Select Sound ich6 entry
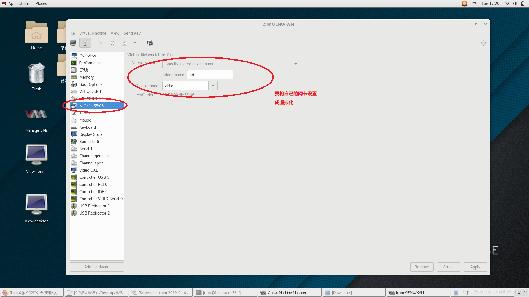The height and width of the screenshot is (297, 529). [x=97, y=142]
